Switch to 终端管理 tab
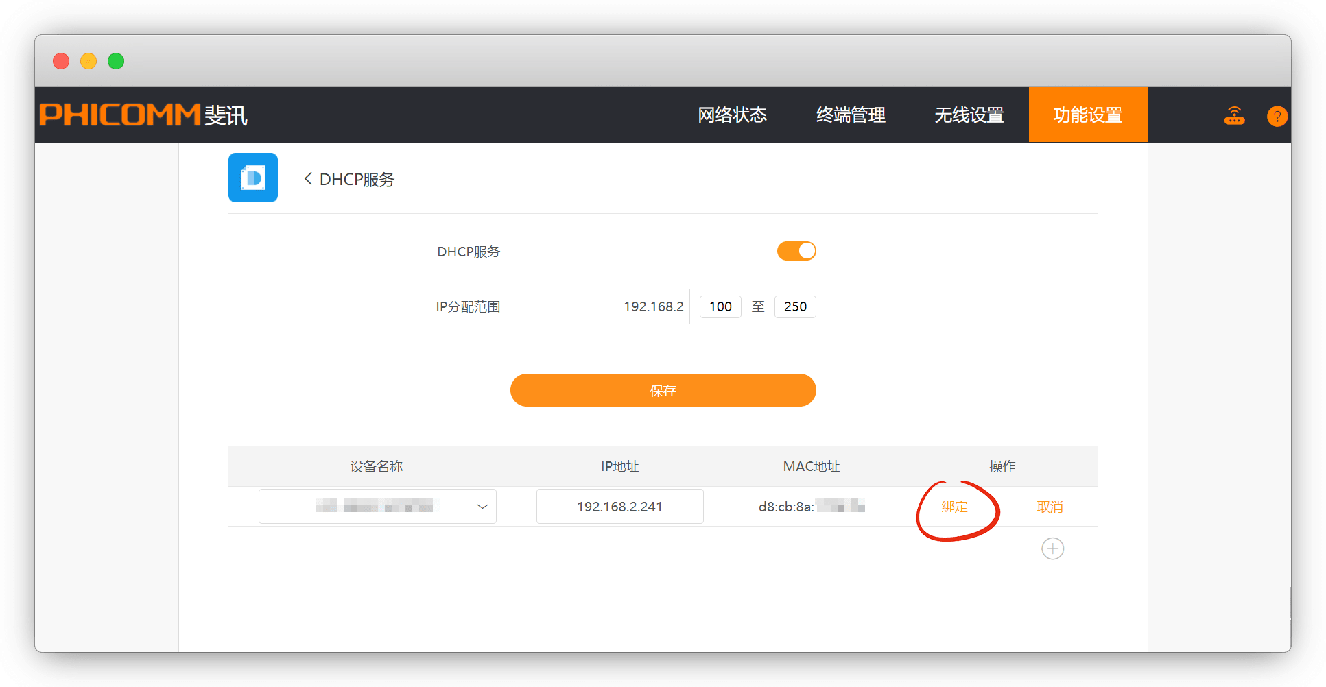Viewport: 1326px width, 687px height. 851,115
